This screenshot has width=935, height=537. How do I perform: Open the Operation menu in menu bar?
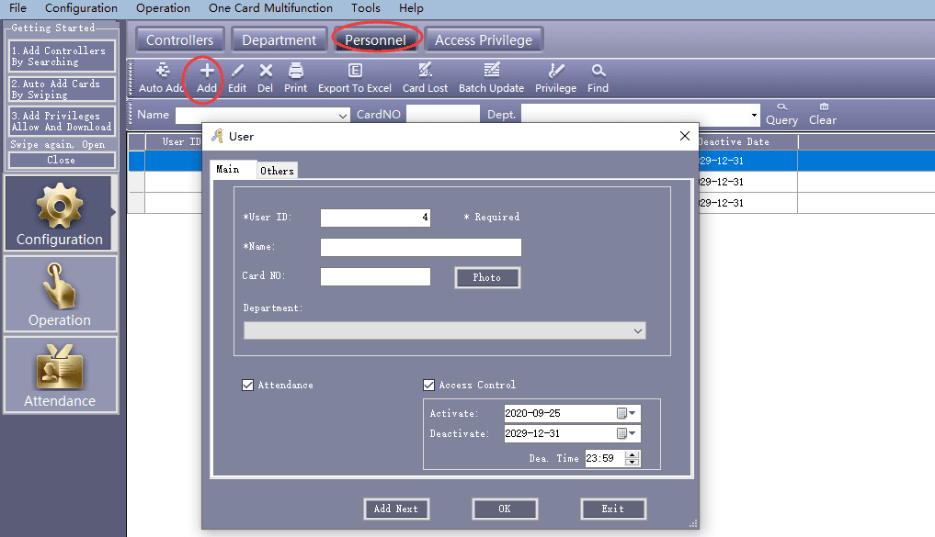pyautogui.click(x=163, y=7)
